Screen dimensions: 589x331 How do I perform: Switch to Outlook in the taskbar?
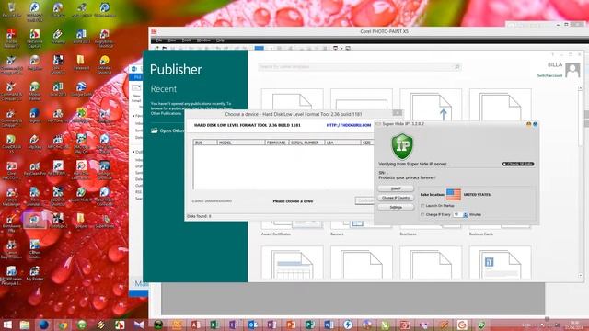point(252,325)
